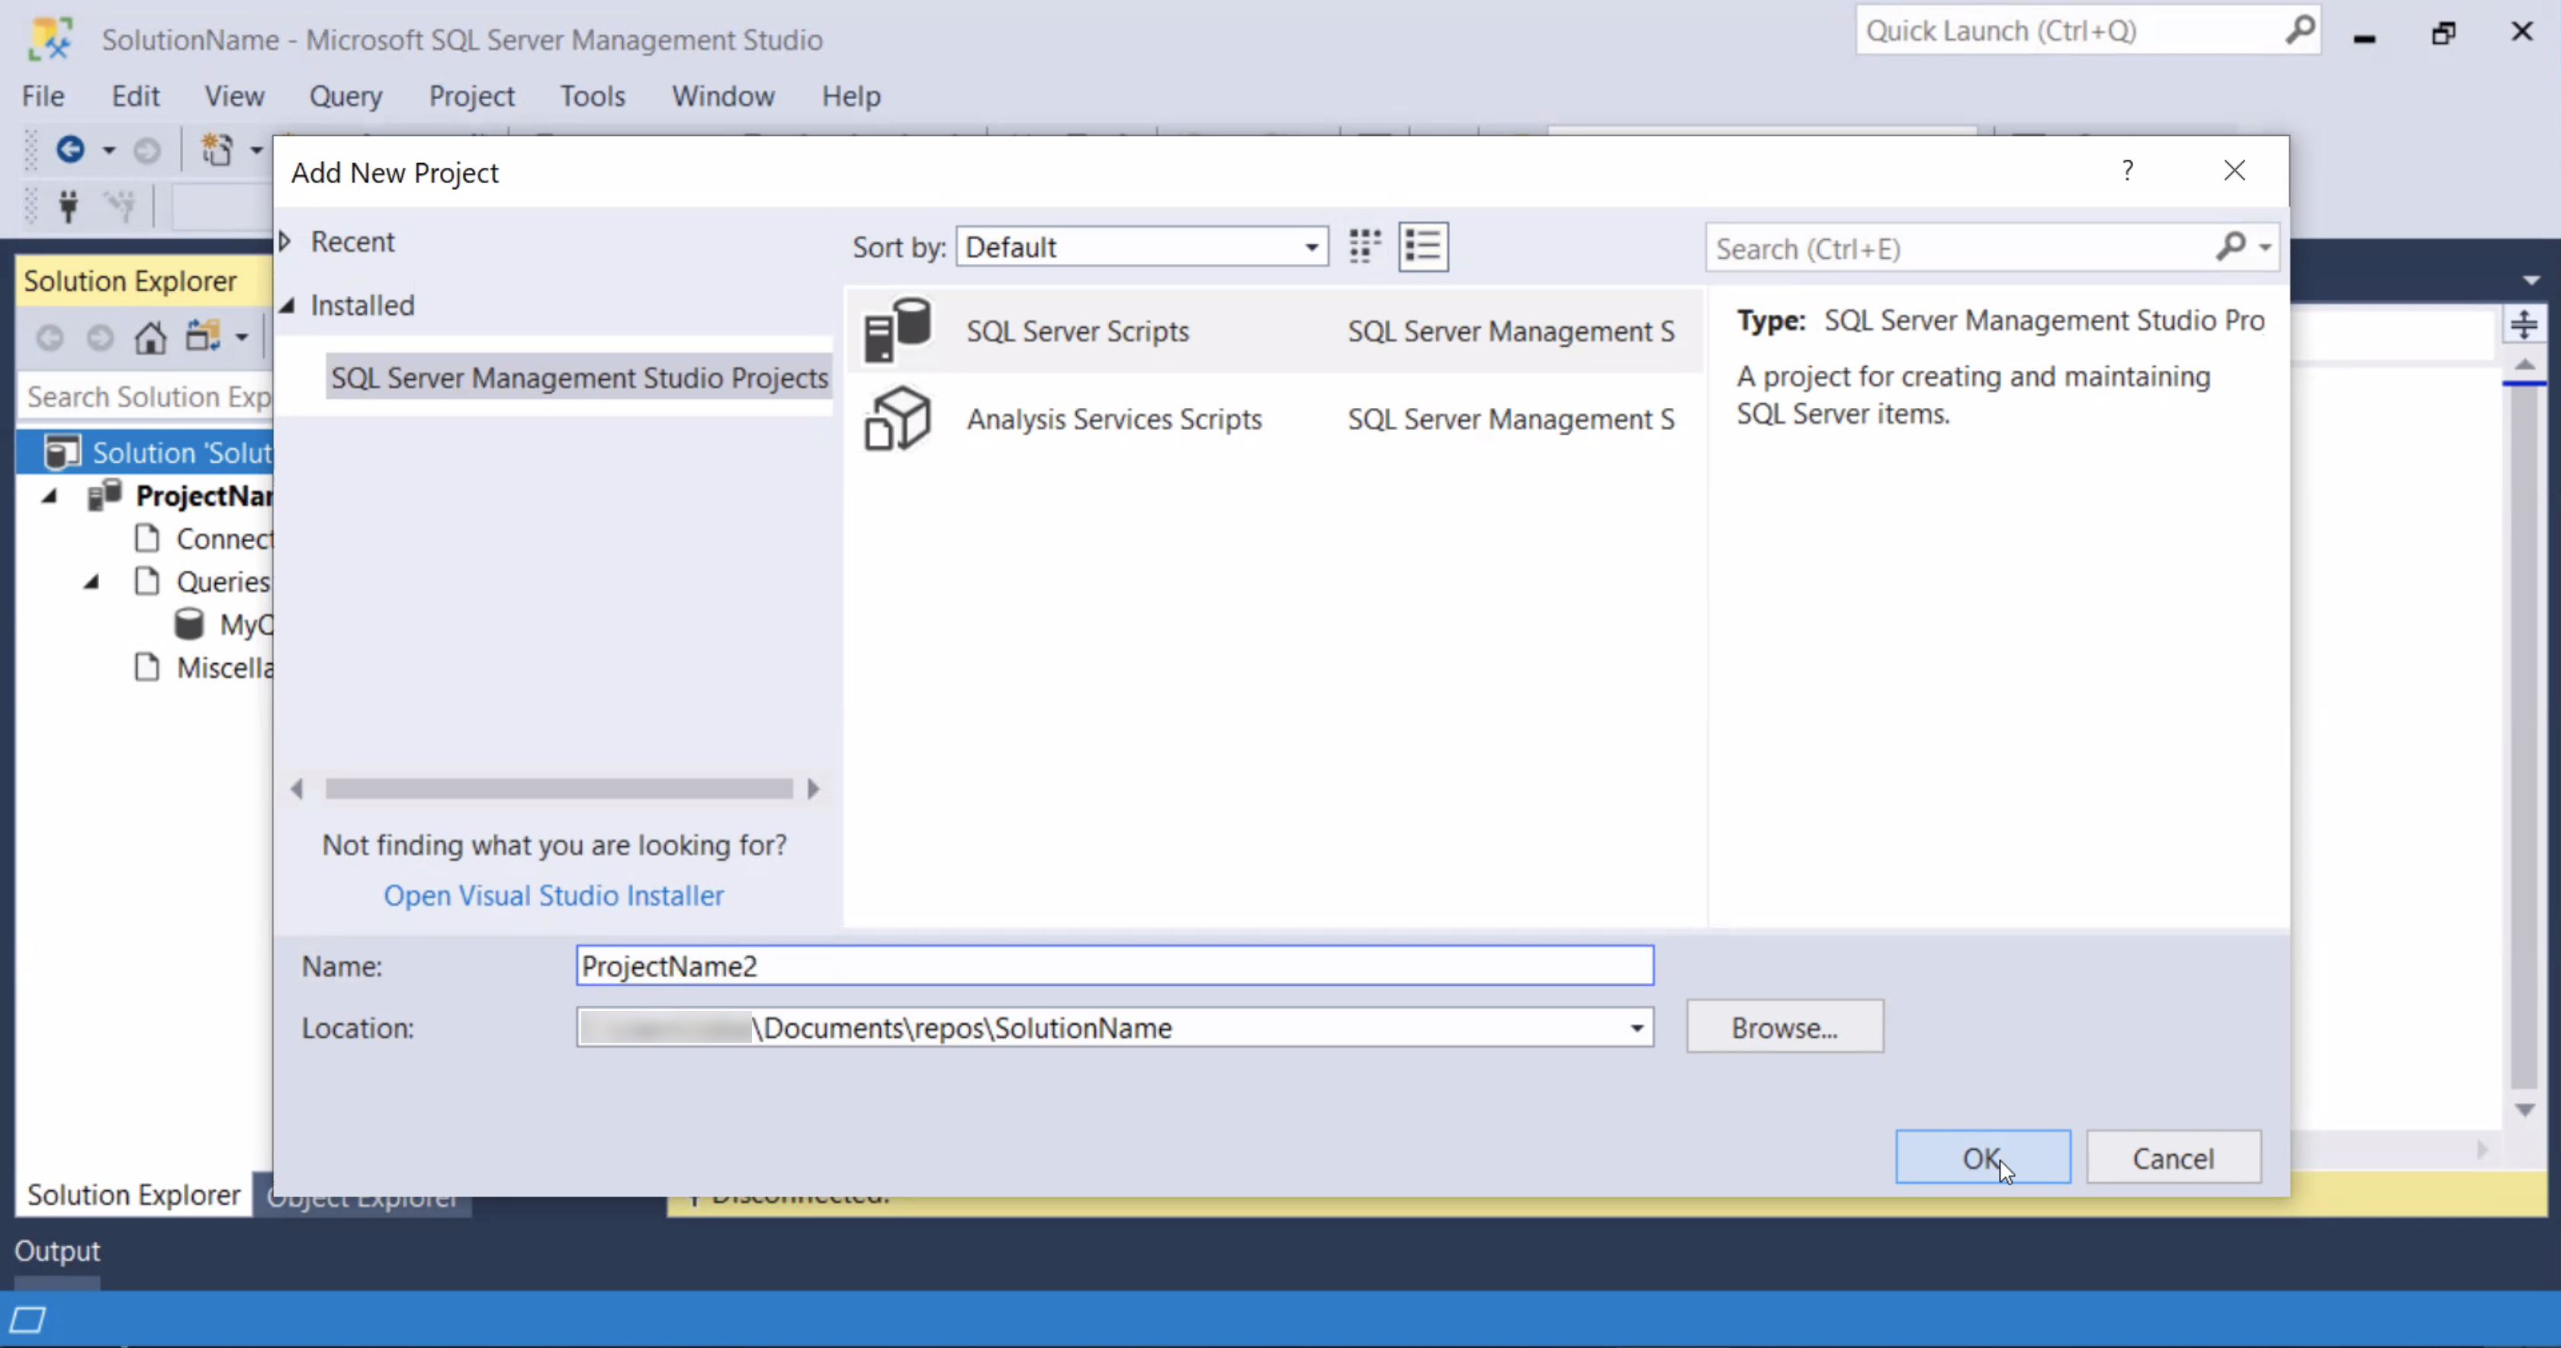Click the MyQ query file database icon
The height and width of the screenshot is (1348, 2561).
[189, 624]
